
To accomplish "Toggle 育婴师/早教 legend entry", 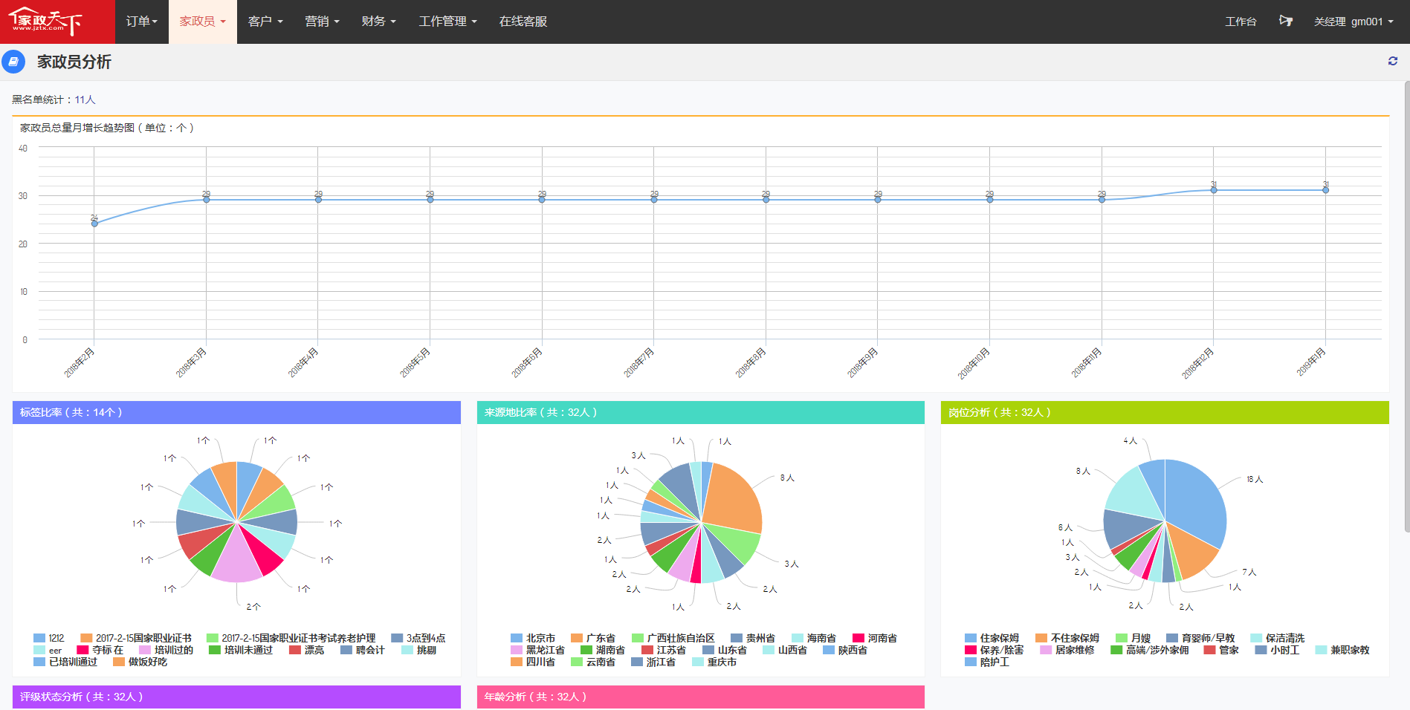I will click(1201, 638).
